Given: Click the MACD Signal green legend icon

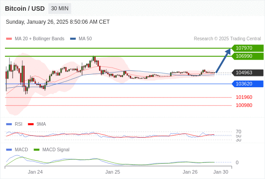Looking at the screenshot, I should point(36,150).
